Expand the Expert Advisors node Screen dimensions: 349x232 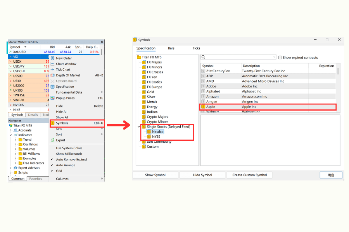tap(11, 168)
